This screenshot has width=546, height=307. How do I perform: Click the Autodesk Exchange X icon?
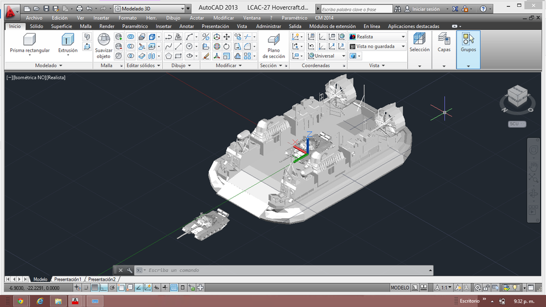coord(455,9)
